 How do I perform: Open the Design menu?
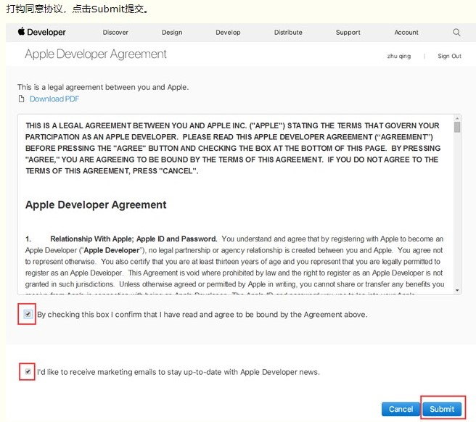(x=172, y=32)
